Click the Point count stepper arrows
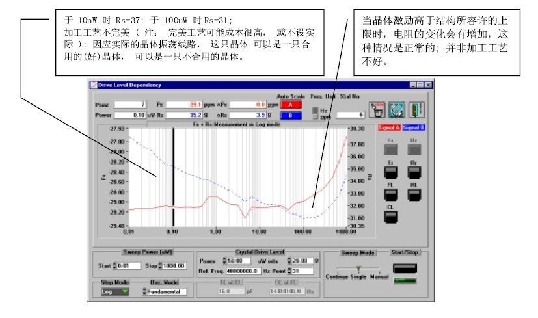The width and height of the screenshot is (538, 318). click(x=289, y=271)
